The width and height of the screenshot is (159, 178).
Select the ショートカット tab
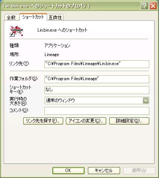33,17
